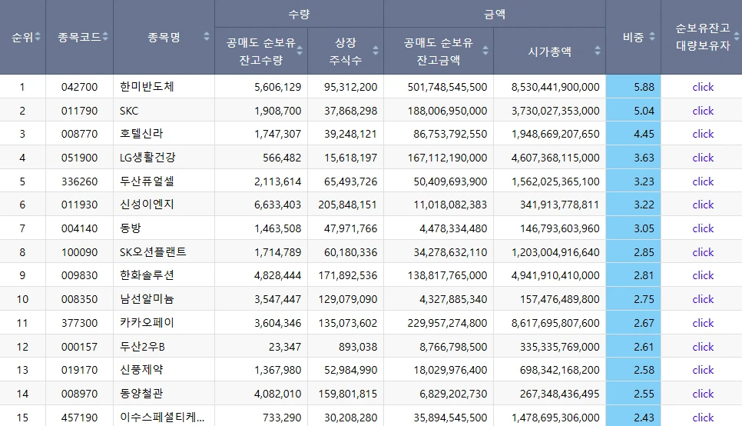Sort by 상장 주식수 arrow icon

[x=375, y=51]
